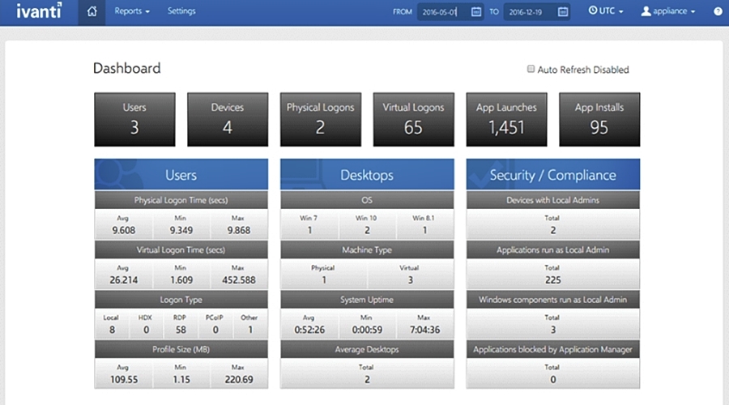Click the Security / Compliance panel header

point(553,174)
